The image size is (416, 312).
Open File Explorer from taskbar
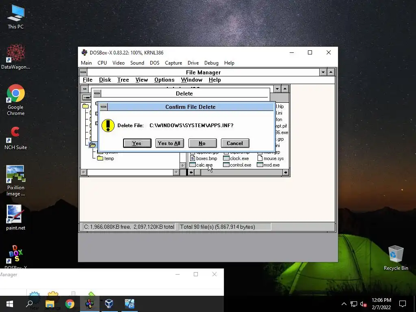(x=50, y=304)
